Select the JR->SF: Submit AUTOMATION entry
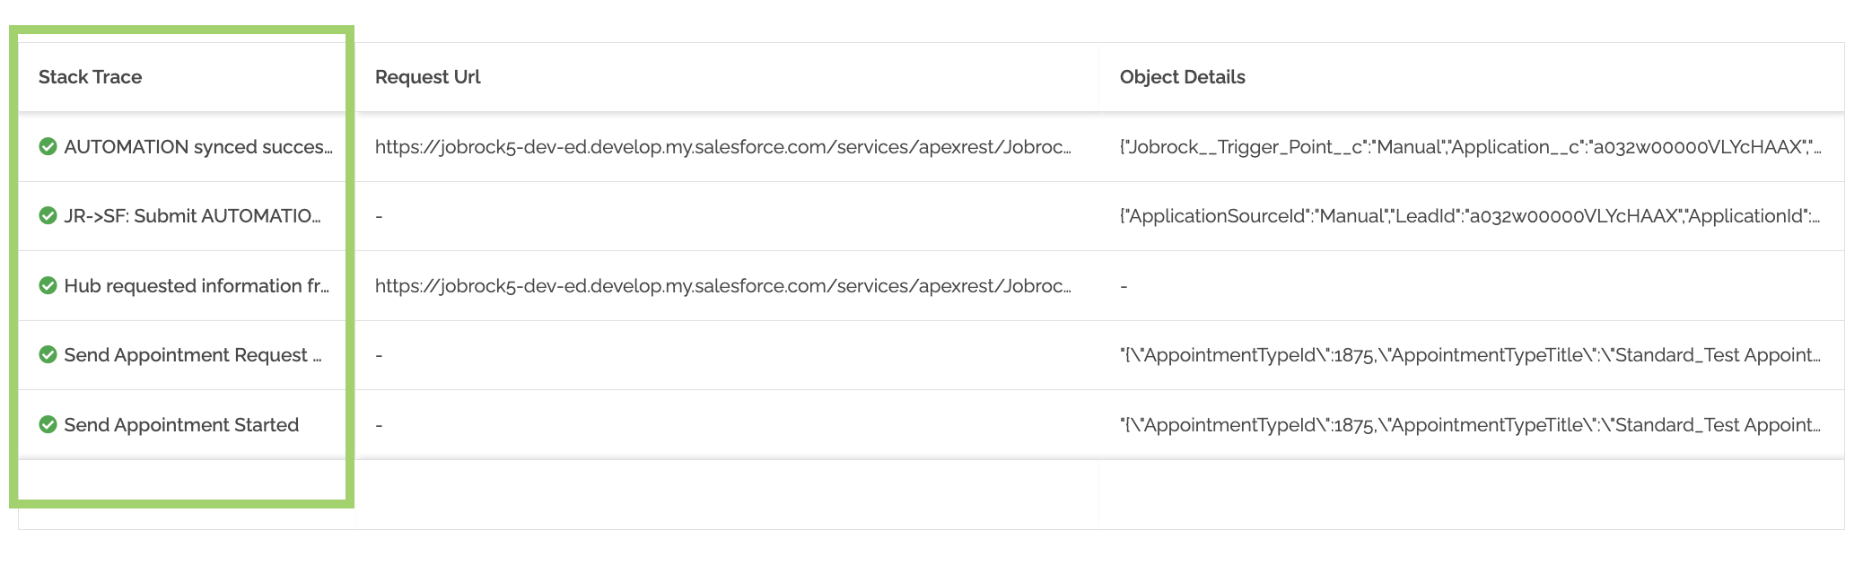Viewport: 1863px width, 565px height. (x=192, y=216)
